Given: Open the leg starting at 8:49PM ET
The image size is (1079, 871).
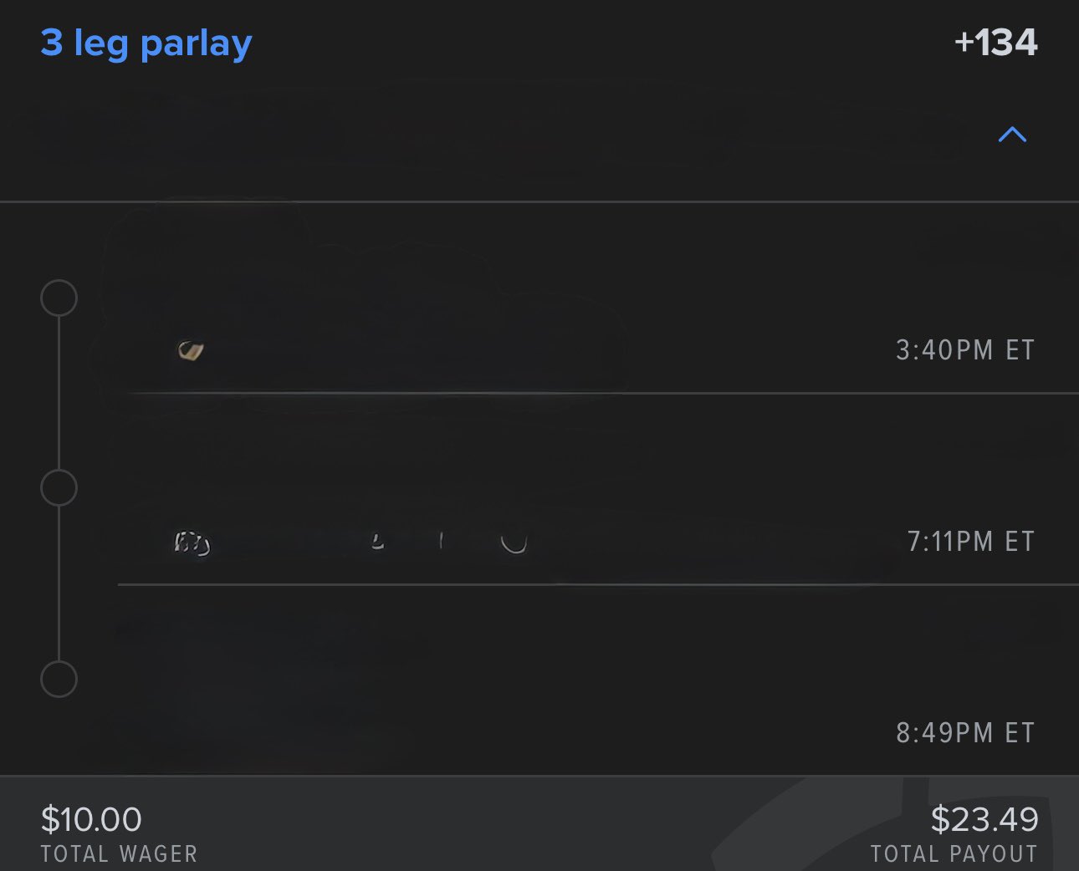Looking at the screenshot, I should (964, 733).
